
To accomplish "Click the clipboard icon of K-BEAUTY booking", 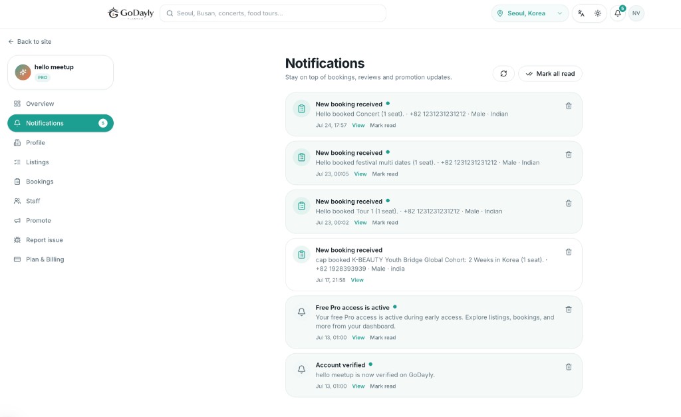I will (x=301, y=255).
